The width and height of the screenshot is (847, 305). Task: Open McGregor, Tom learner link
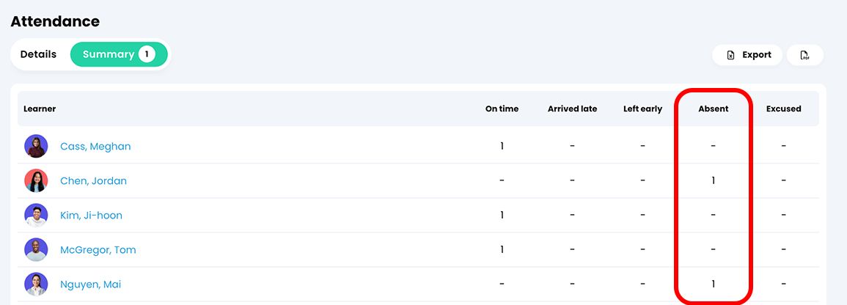coord(98,250)
